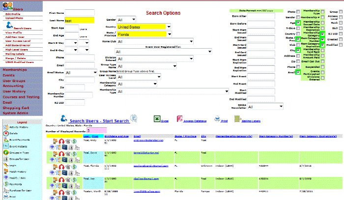Click the Users people icon at top left
Viewport: 344px width, 200px height.
tap(7, 6)
